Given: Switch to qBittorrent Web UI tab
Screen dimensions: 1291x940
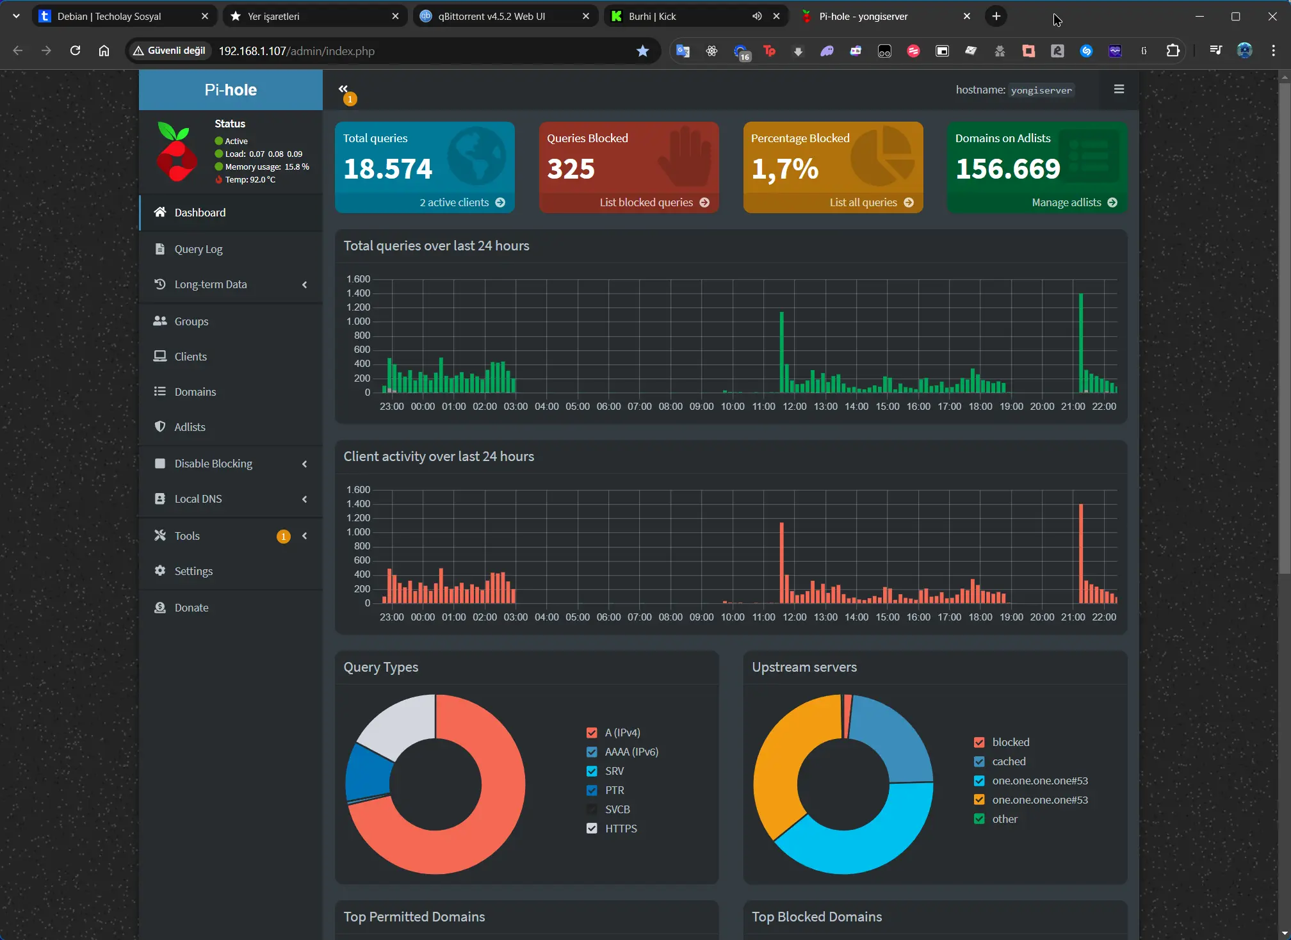Looking at the screenshot, I should click(x=505, y=16).
